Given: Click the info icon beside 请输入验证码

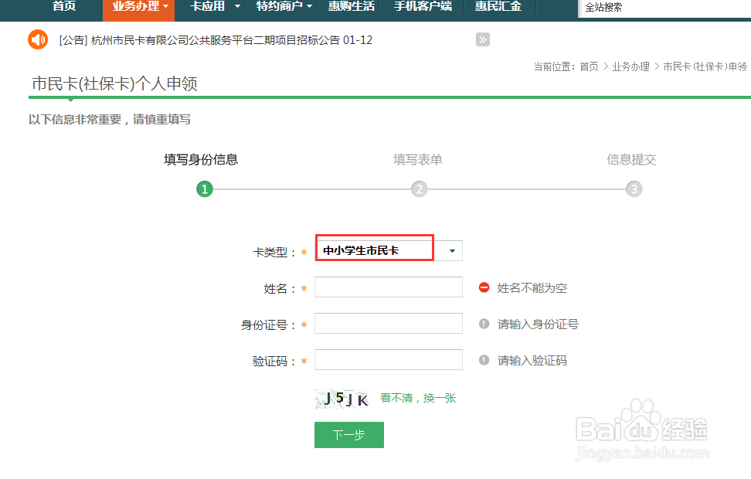Looking at the screenshot, I should (x=484, y=360).
